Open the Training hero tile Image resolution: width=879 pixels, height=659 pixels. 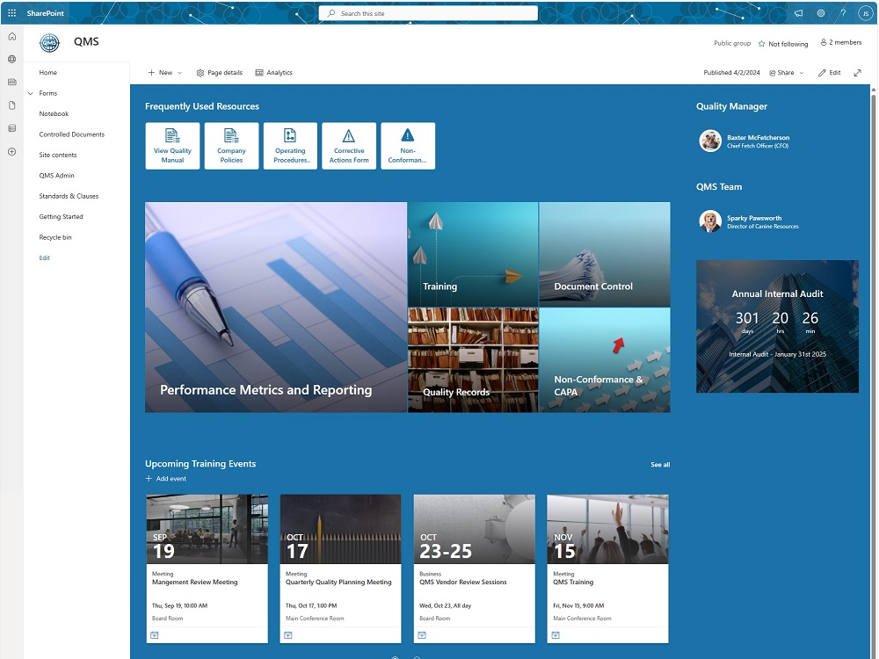point(473,255)
